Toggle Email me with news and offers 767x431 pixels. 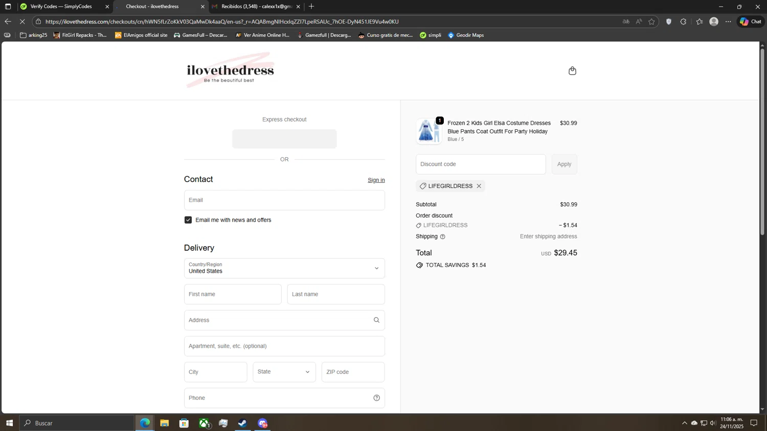click(188, 220)
